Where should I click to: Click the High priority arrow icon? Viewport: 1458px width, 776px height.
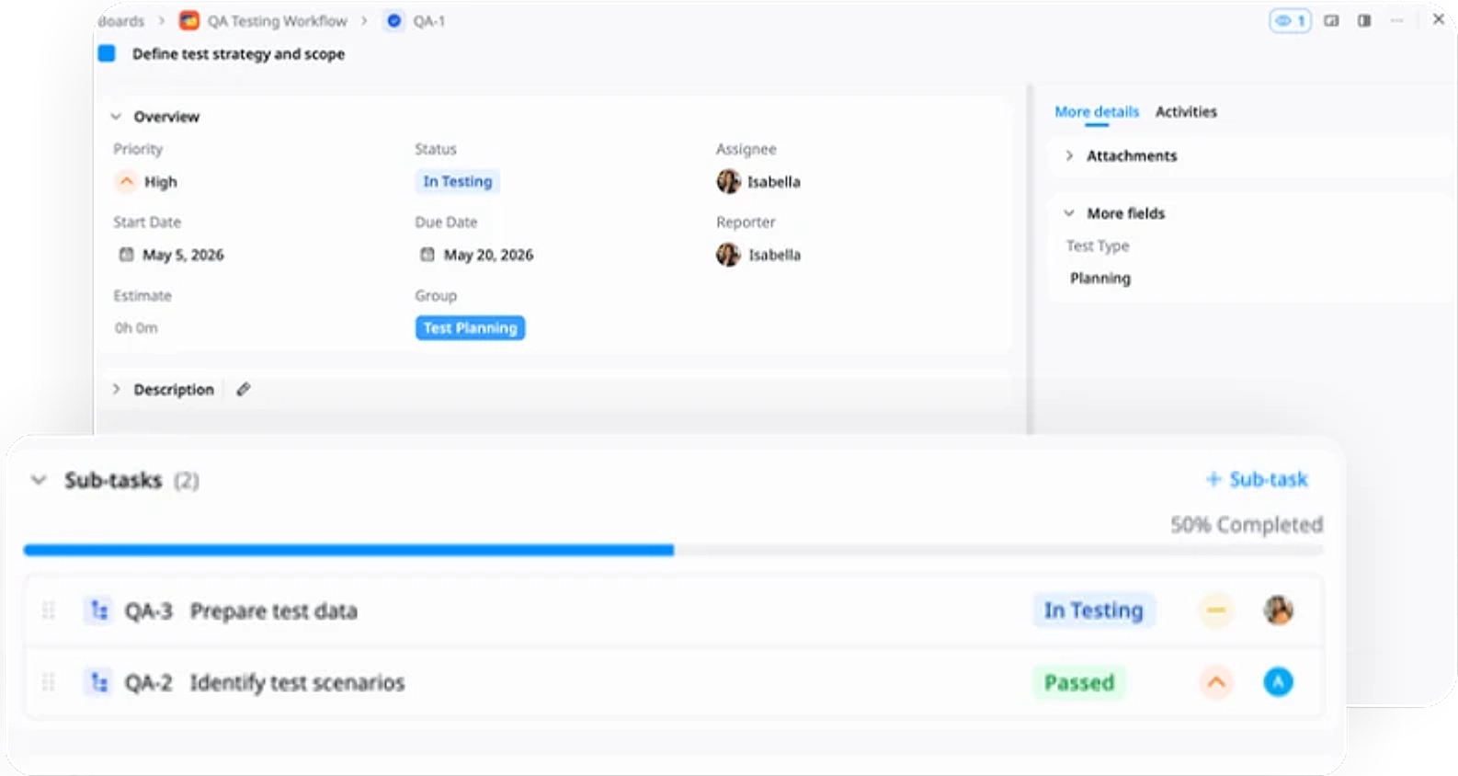126,181
